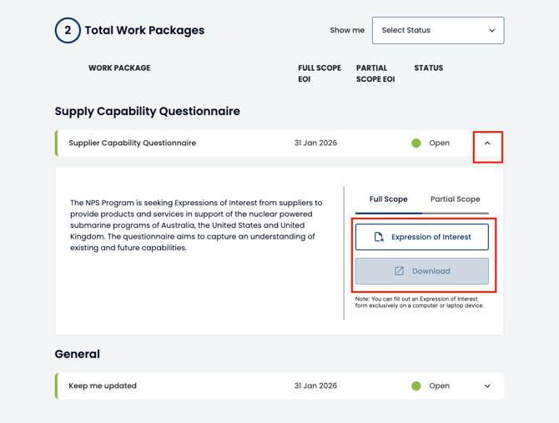The image size is (559, 423).
Task: Click the Supplier Capability Questionnaire row title
Action: point(132,144)
